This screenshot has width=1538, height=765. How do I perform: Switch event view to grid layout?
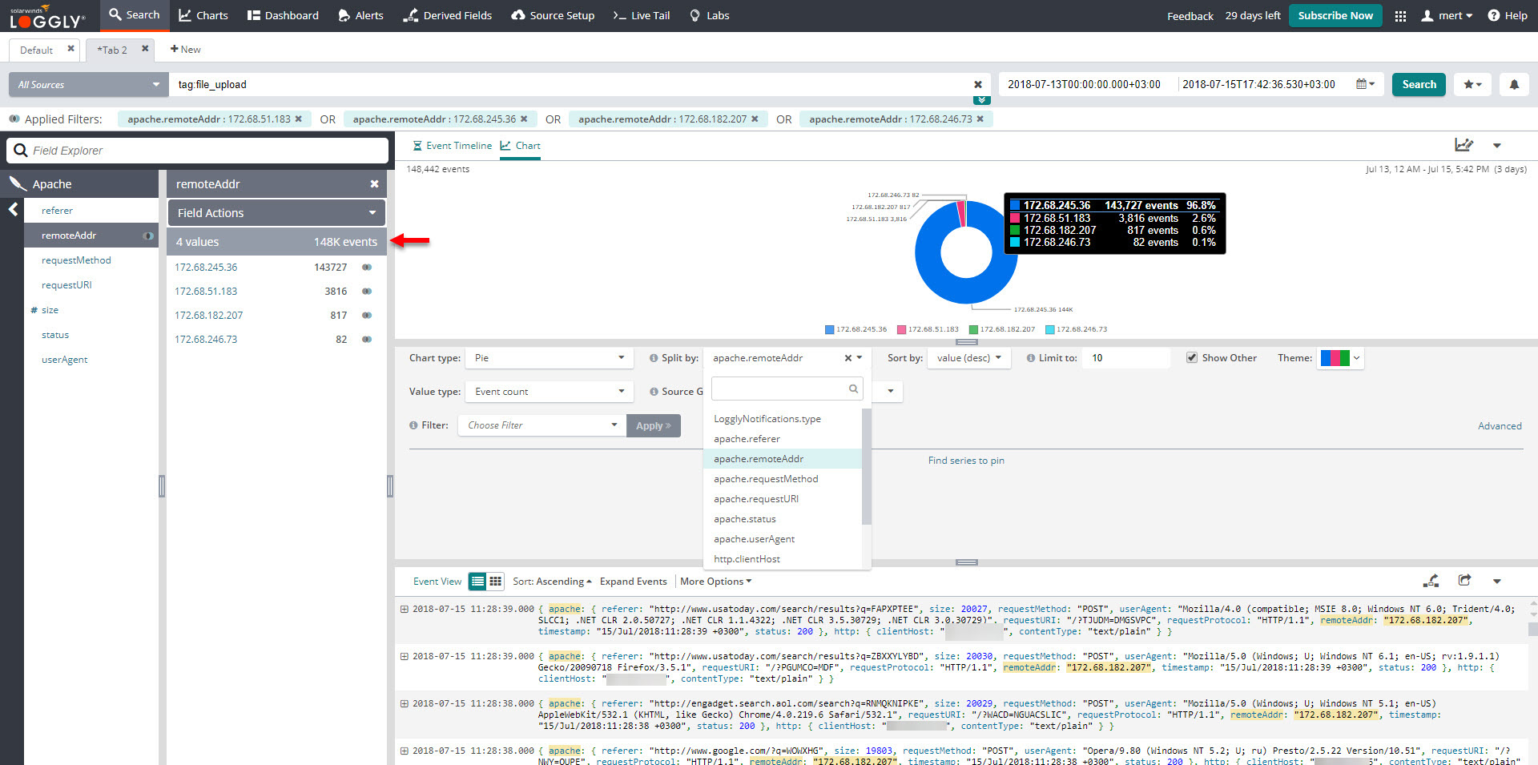point(496,582)
